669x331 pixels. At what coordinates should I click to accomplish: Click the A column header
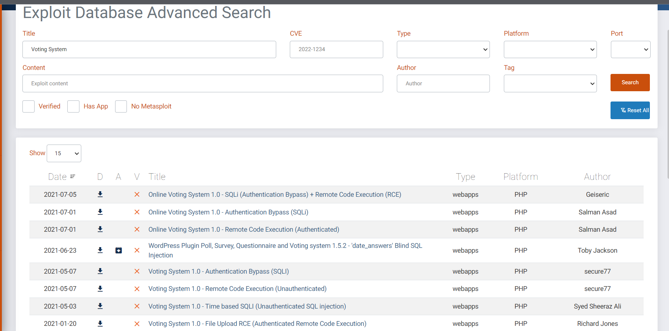(x=118, y=177)
